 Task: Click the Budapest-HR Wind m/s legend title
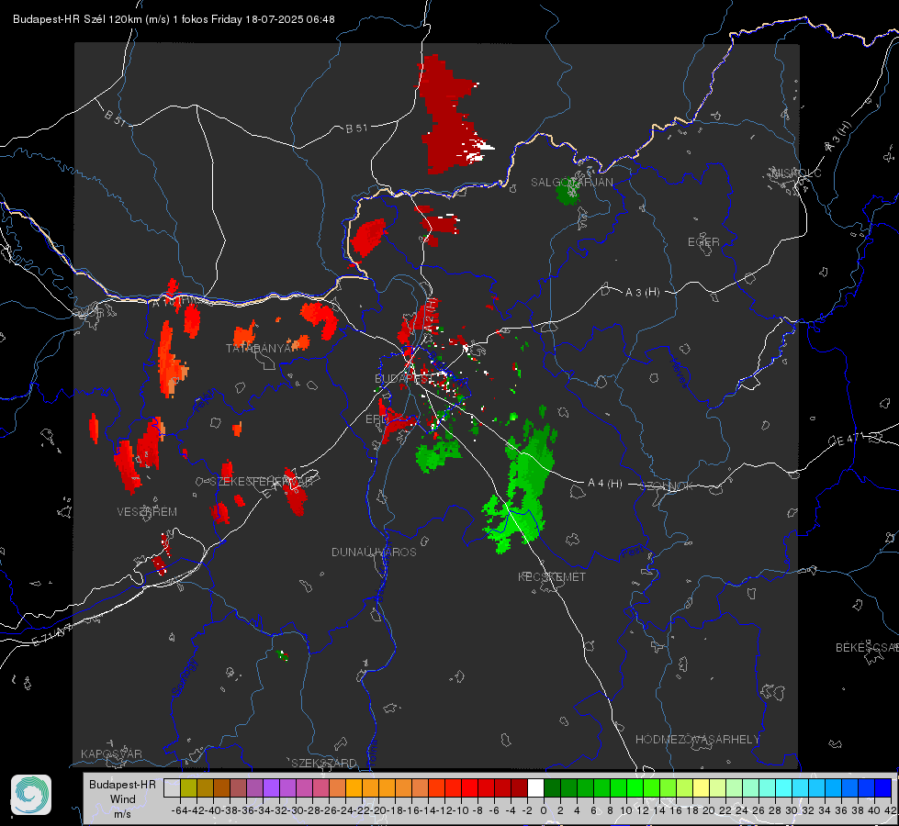coord(123,799)
